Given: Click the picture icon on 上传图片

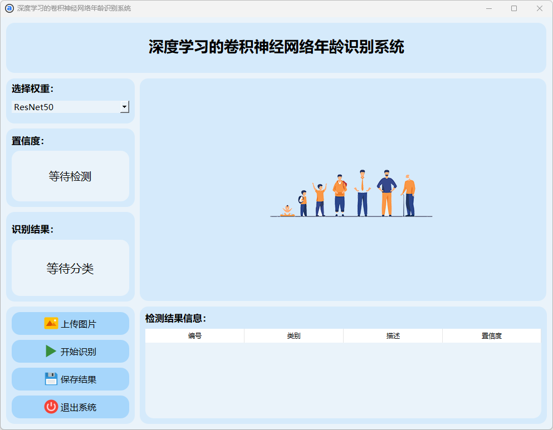Looking at the screenshot, I should pyautogui.click(x=51, y=323).
